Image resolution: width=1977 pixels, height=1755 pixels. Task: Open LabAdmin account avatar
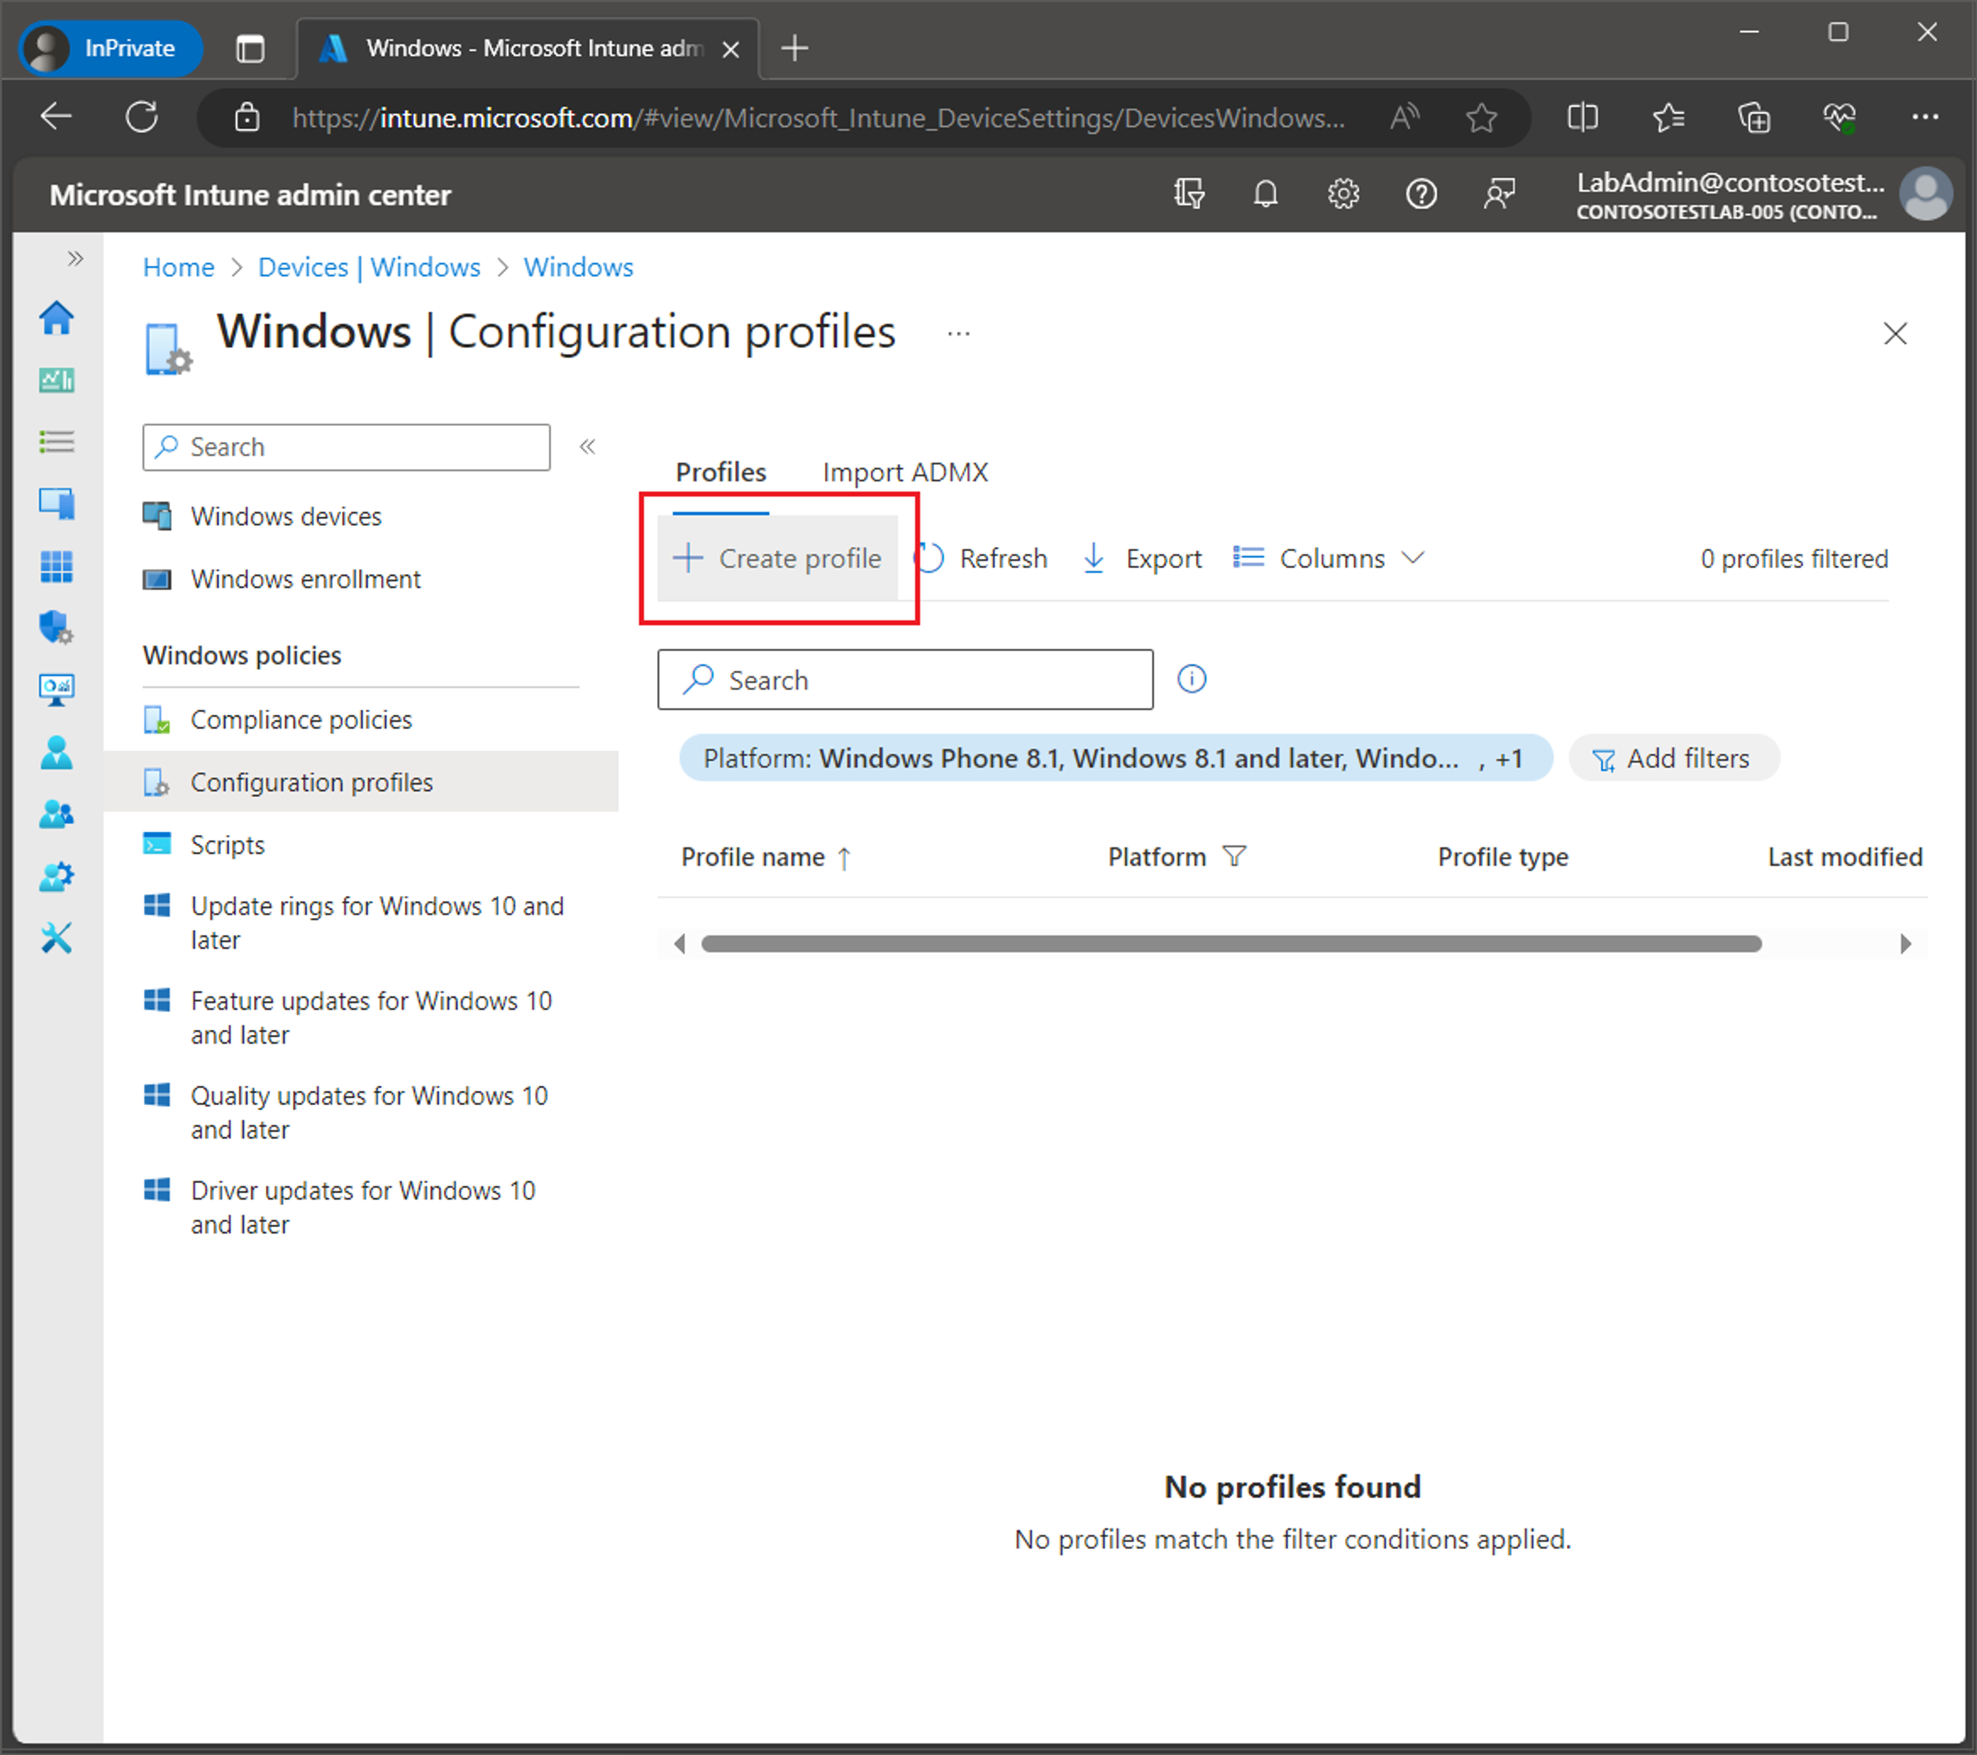pos(1925,195)
